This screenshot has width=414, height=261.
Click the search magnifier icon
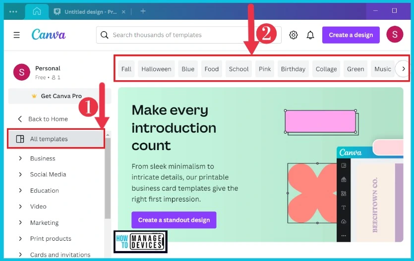105,35
